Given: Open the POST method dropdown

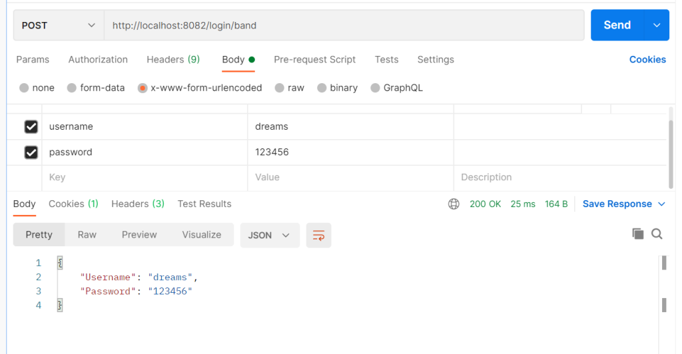Looking at the screenshot, I should pos(59,25).
